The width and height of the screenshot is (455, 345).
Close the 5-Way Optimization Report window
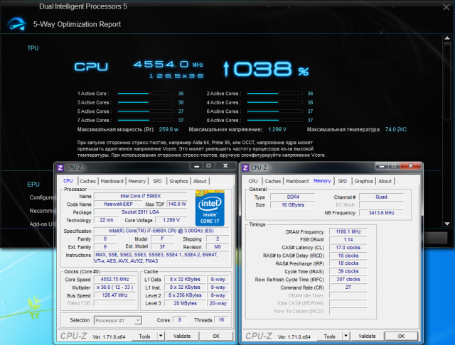coord(446,7)
